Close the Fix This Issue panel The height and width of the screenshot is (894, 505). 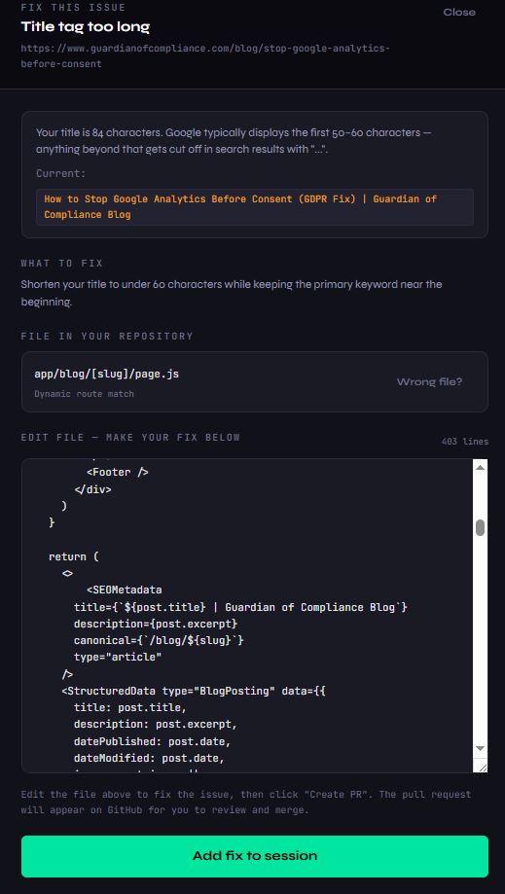[459, 12]
